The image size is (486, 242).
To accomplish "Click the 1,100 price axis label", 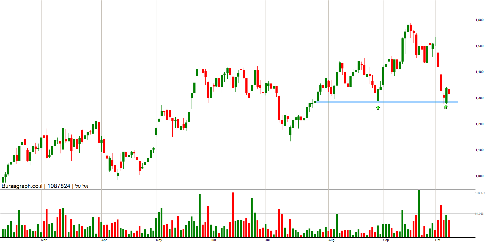I will 479,150.
